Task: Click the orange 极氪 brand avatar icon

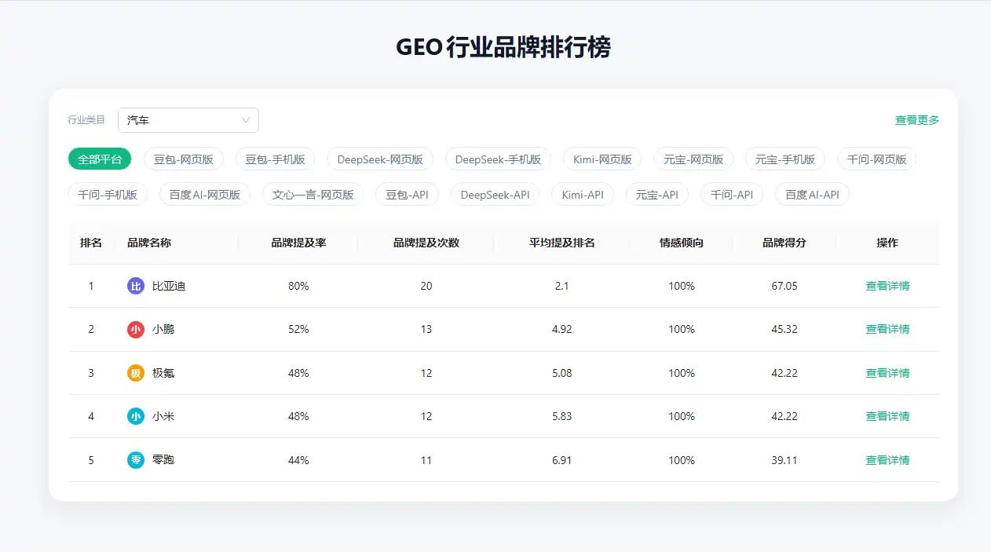Action: click(136, 373)
